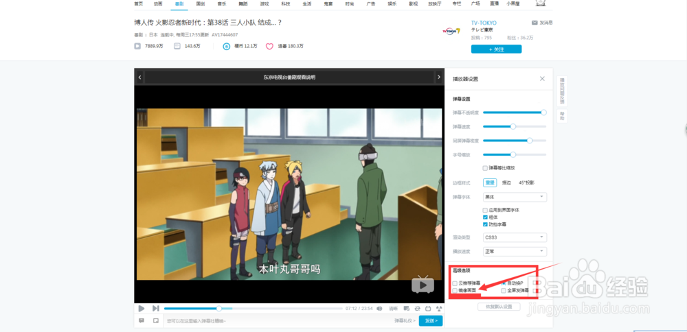Select 描边 border style
Image resolution: width=687 pixels, height=332 pixels.
tap(506, 182)
